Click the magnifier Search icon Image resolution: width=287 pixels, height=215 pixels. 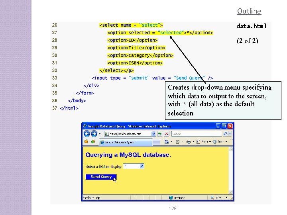225,134
